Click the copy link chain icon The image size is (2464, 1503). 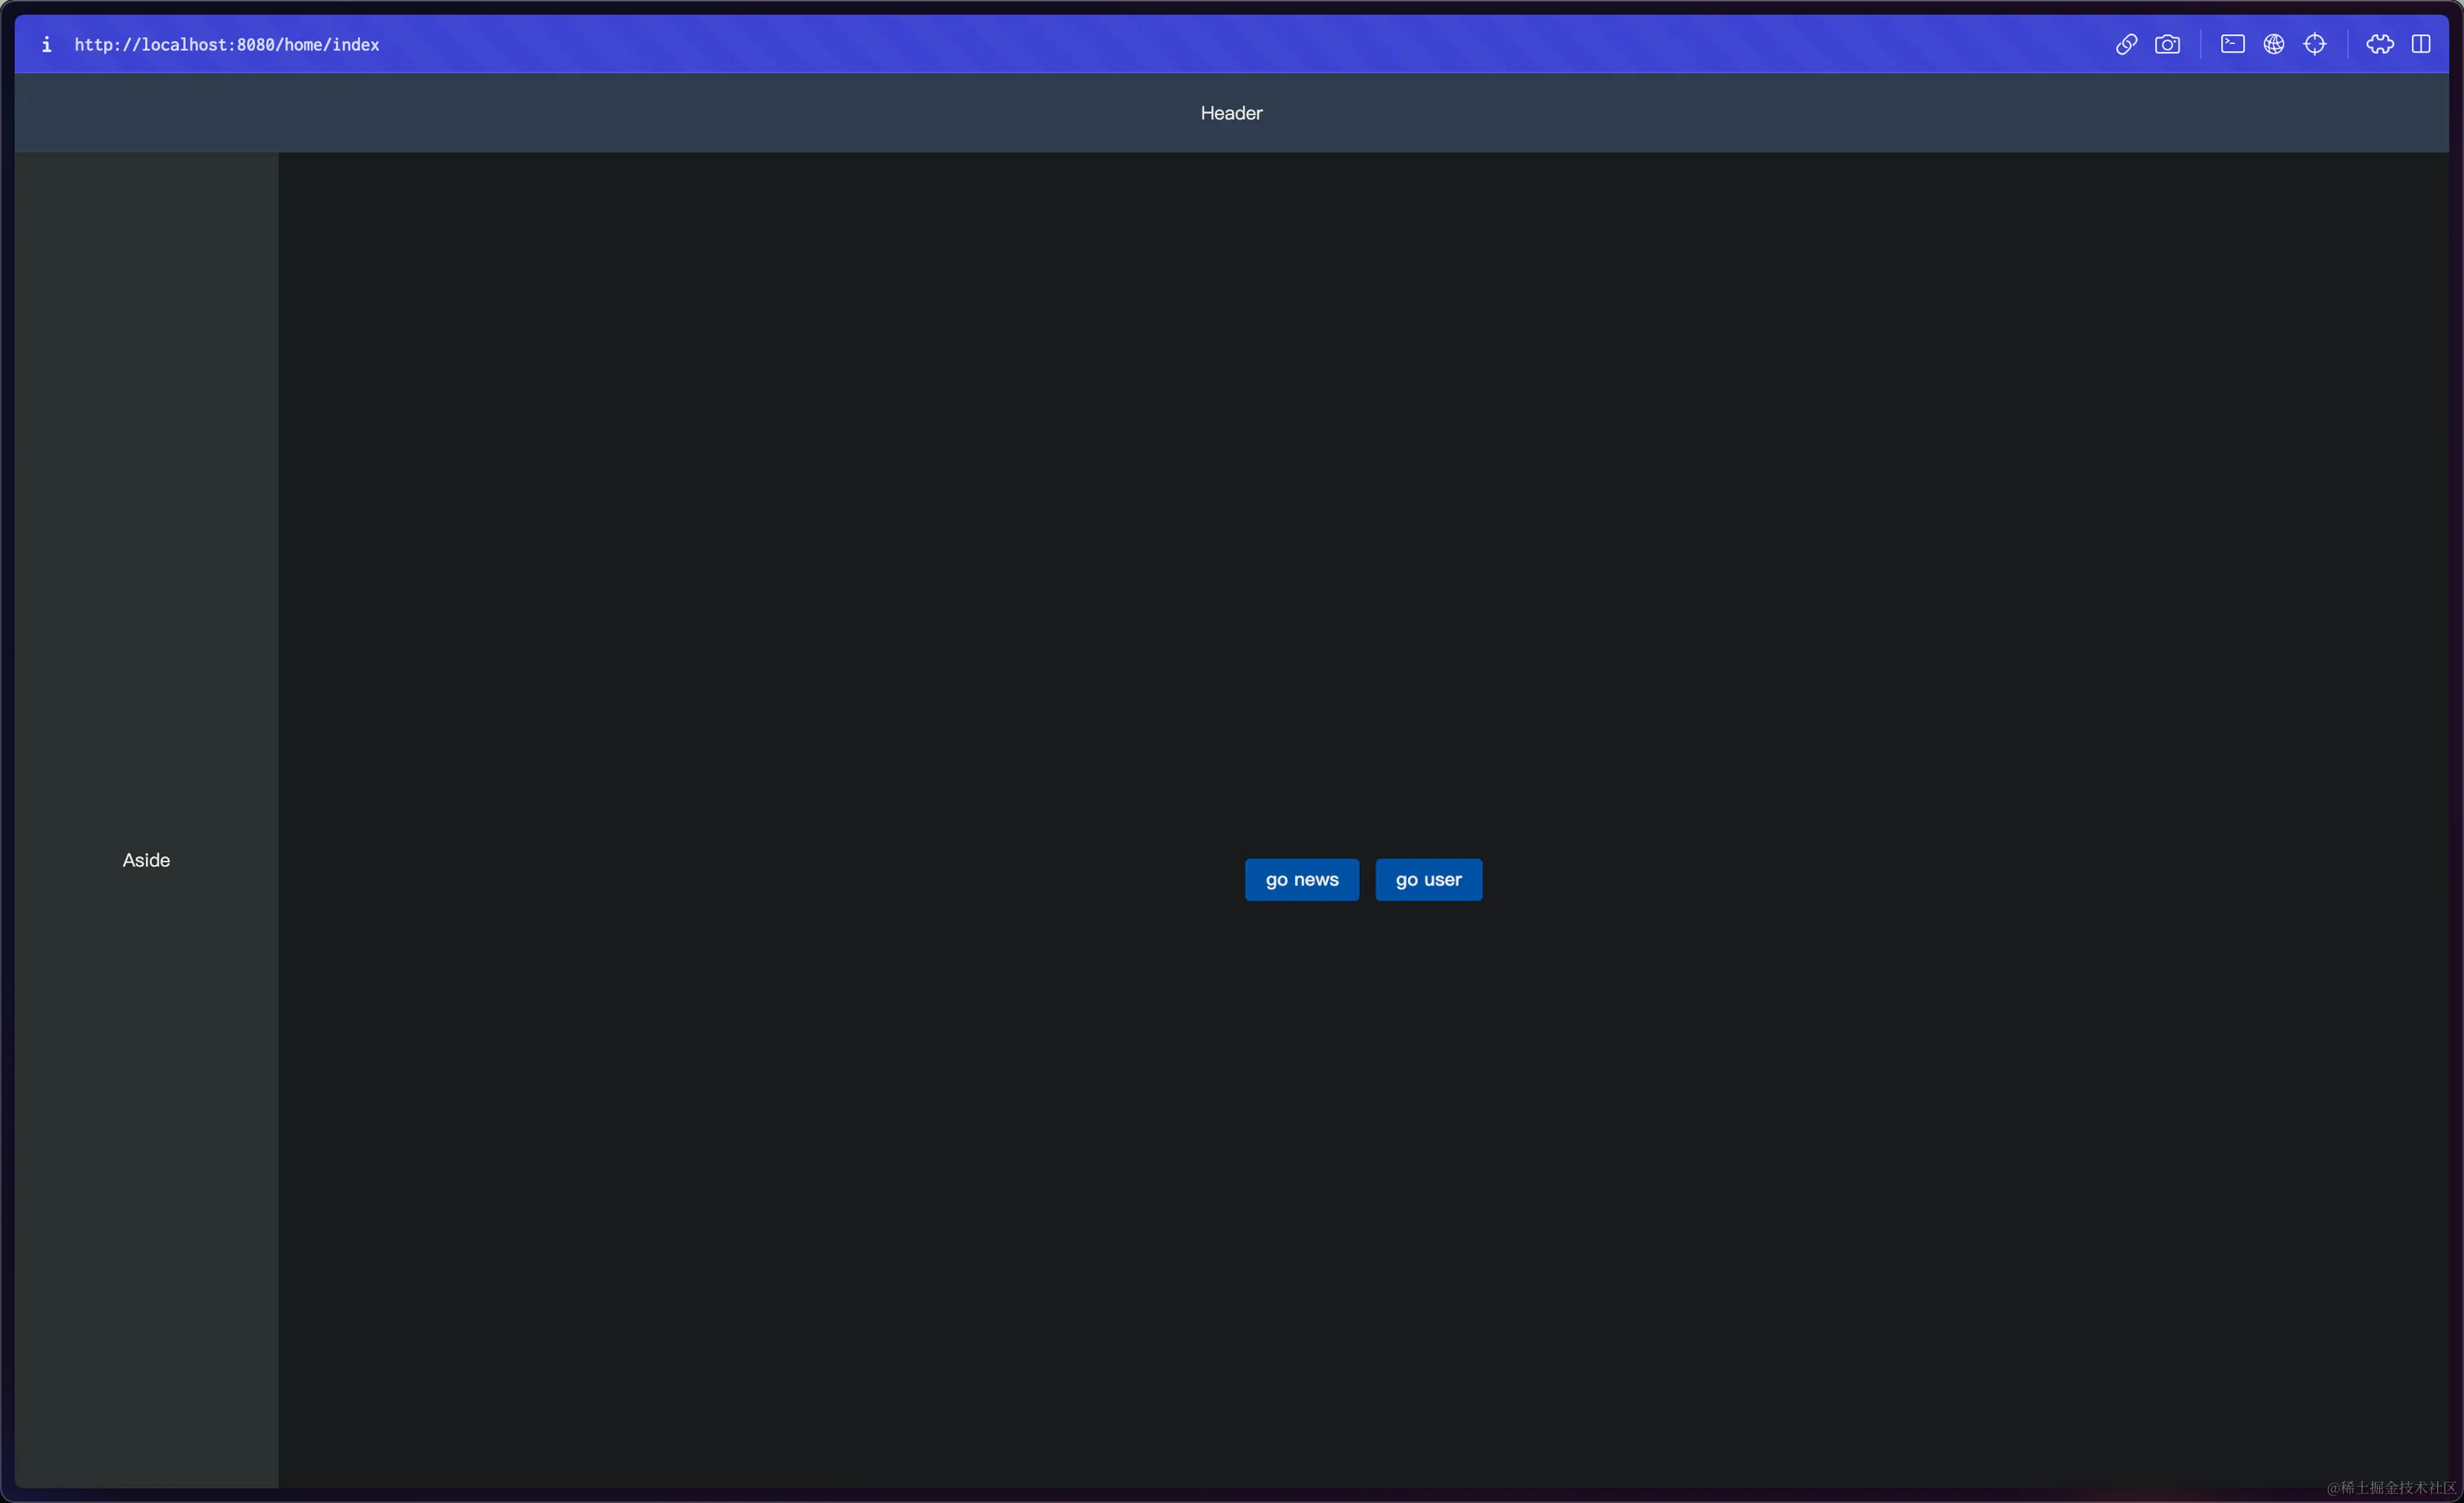pos(2126,44)
